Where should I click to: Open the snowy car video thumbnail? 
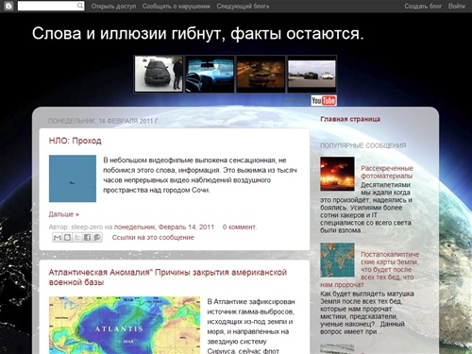159,75
